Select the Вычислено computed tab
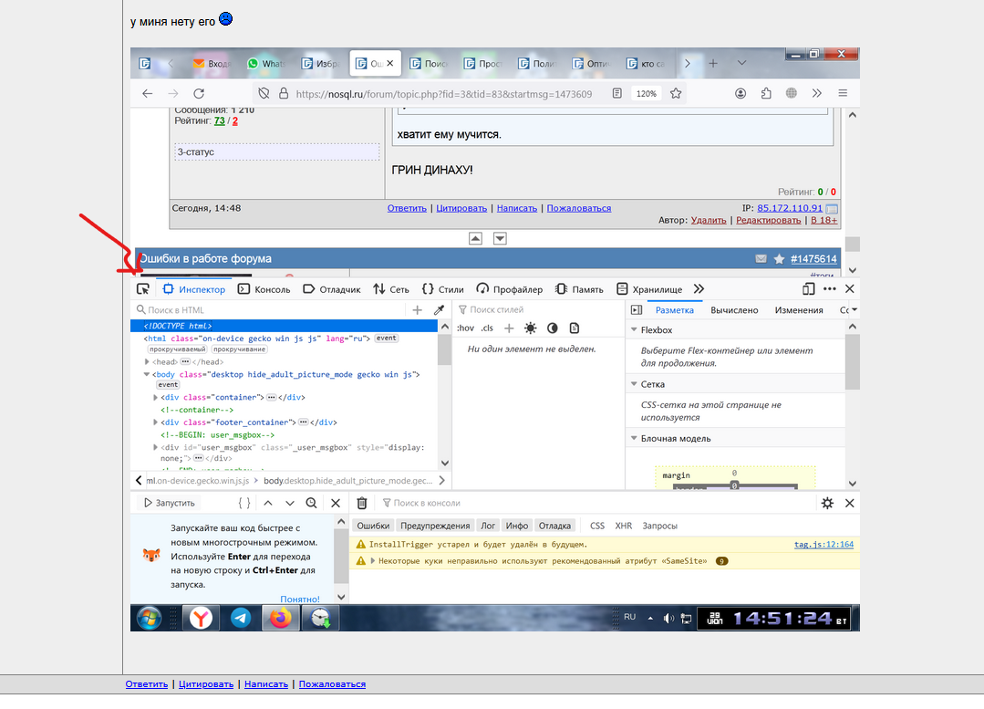The width and height of the screenshot is (984, 709). click(x=734, y=309)
